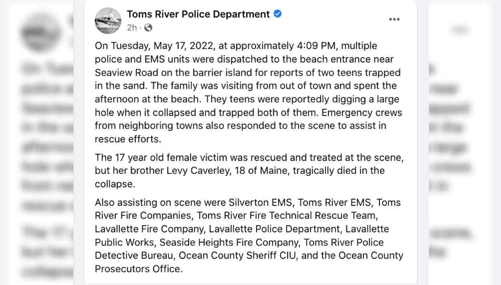501x285 pixels.
Task: Click the "2h" post timestamp
Action: pos(132,27)
